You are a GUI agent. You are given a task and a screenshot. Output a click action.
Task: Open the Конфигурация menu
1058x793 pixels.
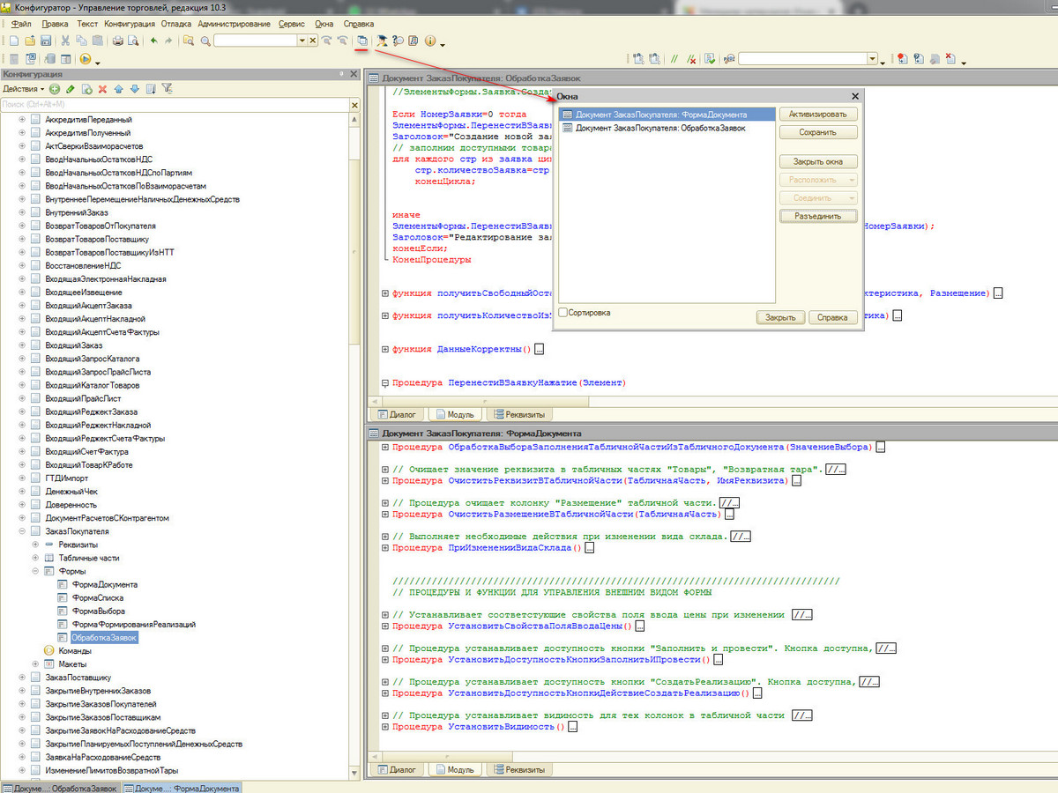point(130,24)
